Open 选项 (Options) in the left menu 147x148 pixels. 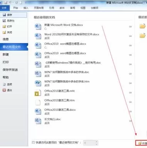[7, 84]
